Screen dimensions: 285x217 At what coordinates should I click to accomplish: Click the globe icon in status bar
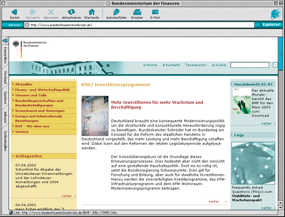click(11, 212)
